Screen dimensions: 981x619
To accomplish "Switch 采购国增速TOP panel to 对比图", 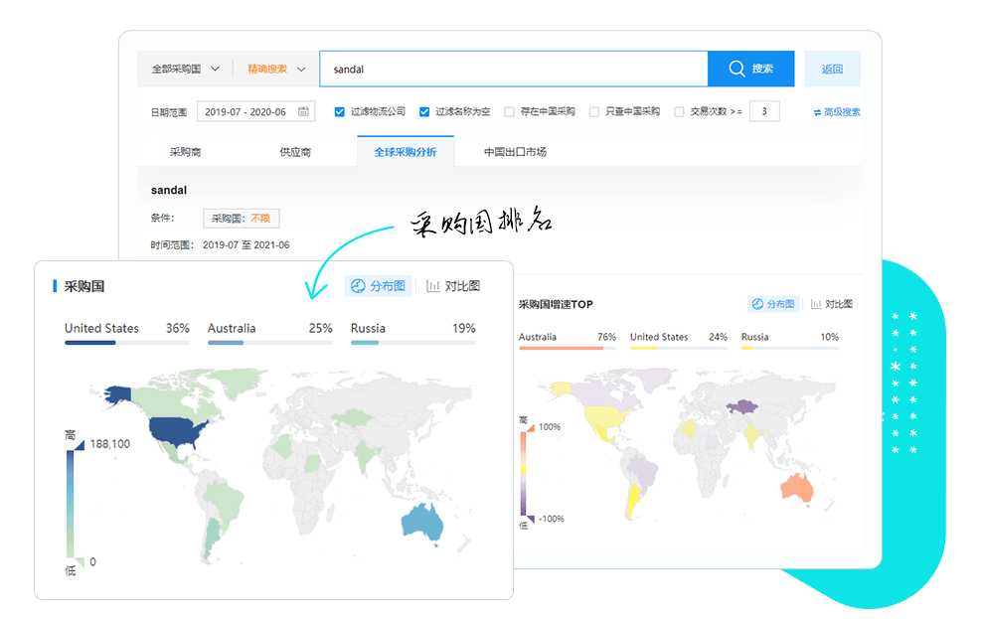I will (831, 304).
